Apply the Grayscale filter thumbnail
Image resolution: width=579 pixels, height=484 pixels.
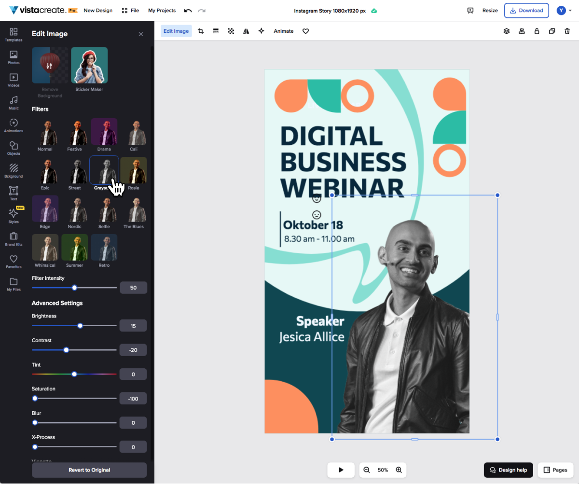pyautogui.click(x=104, y=170)
